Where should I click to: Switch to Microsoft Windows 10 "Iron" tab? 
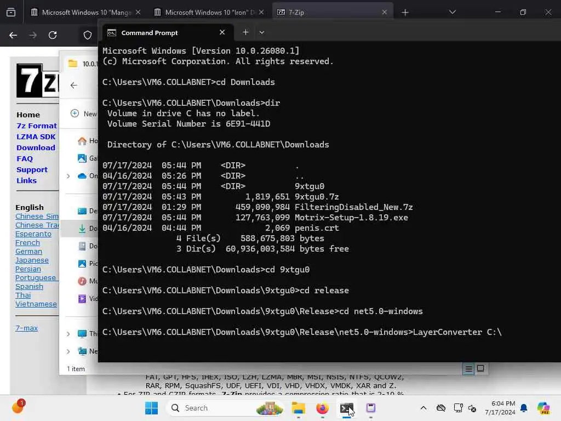click(x=209, y=13)
